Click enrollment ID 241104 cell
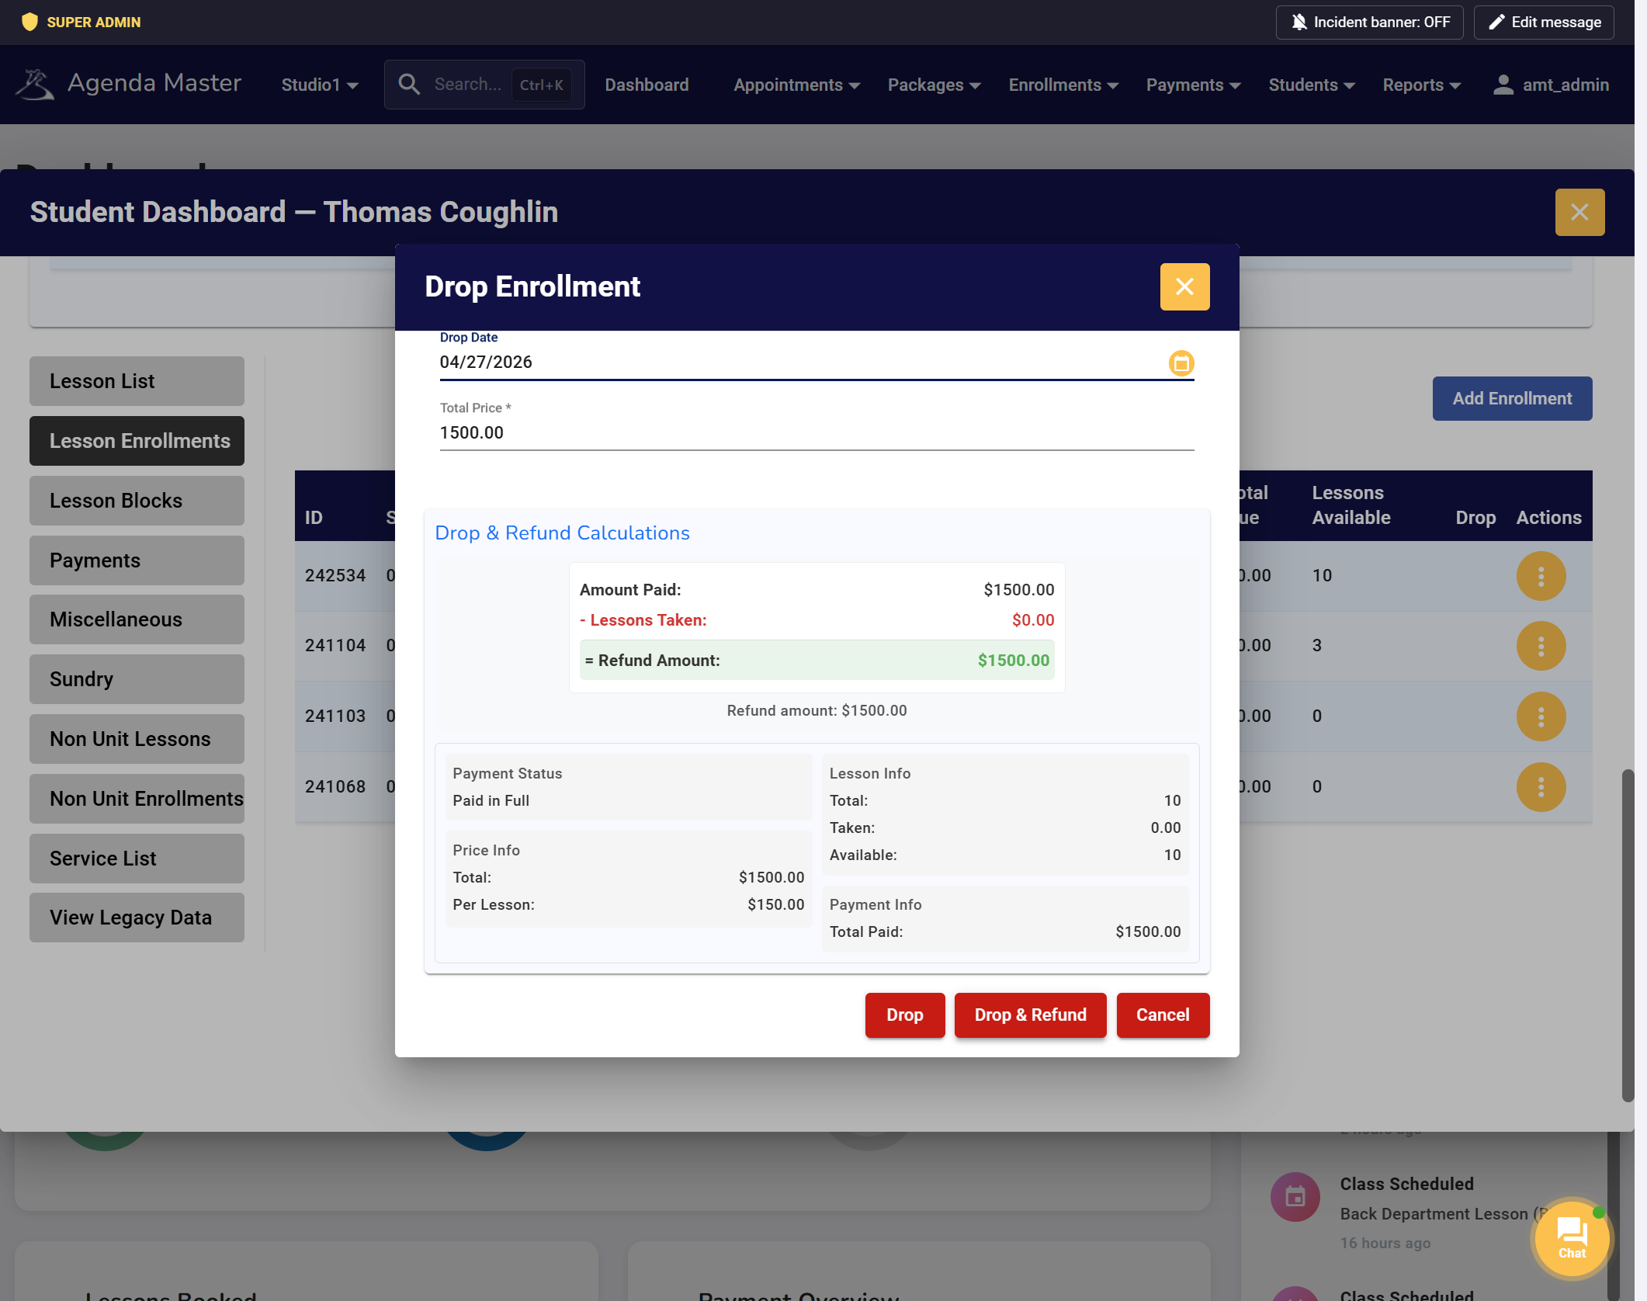Viewport: 1647px width, 1301px height. point(335,646)
